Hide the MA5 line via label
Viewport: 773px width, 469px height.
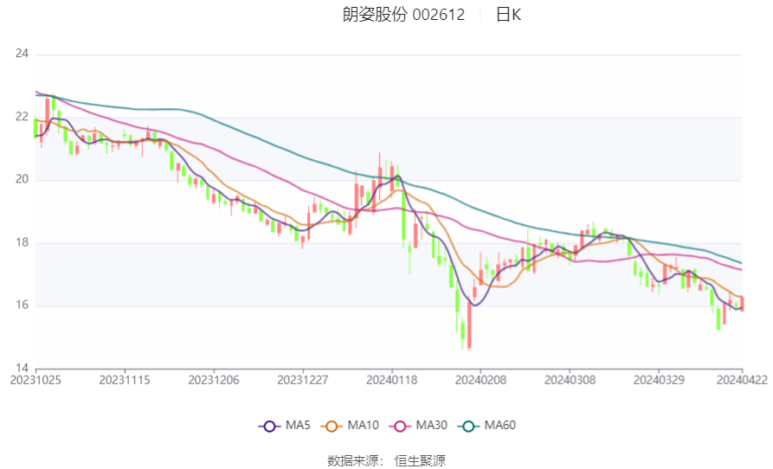pos(298,426)
